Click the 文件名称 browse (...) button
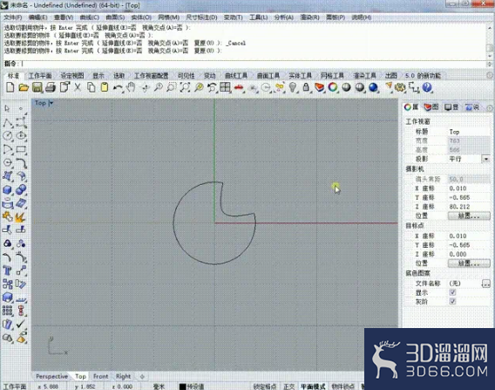 485,284
